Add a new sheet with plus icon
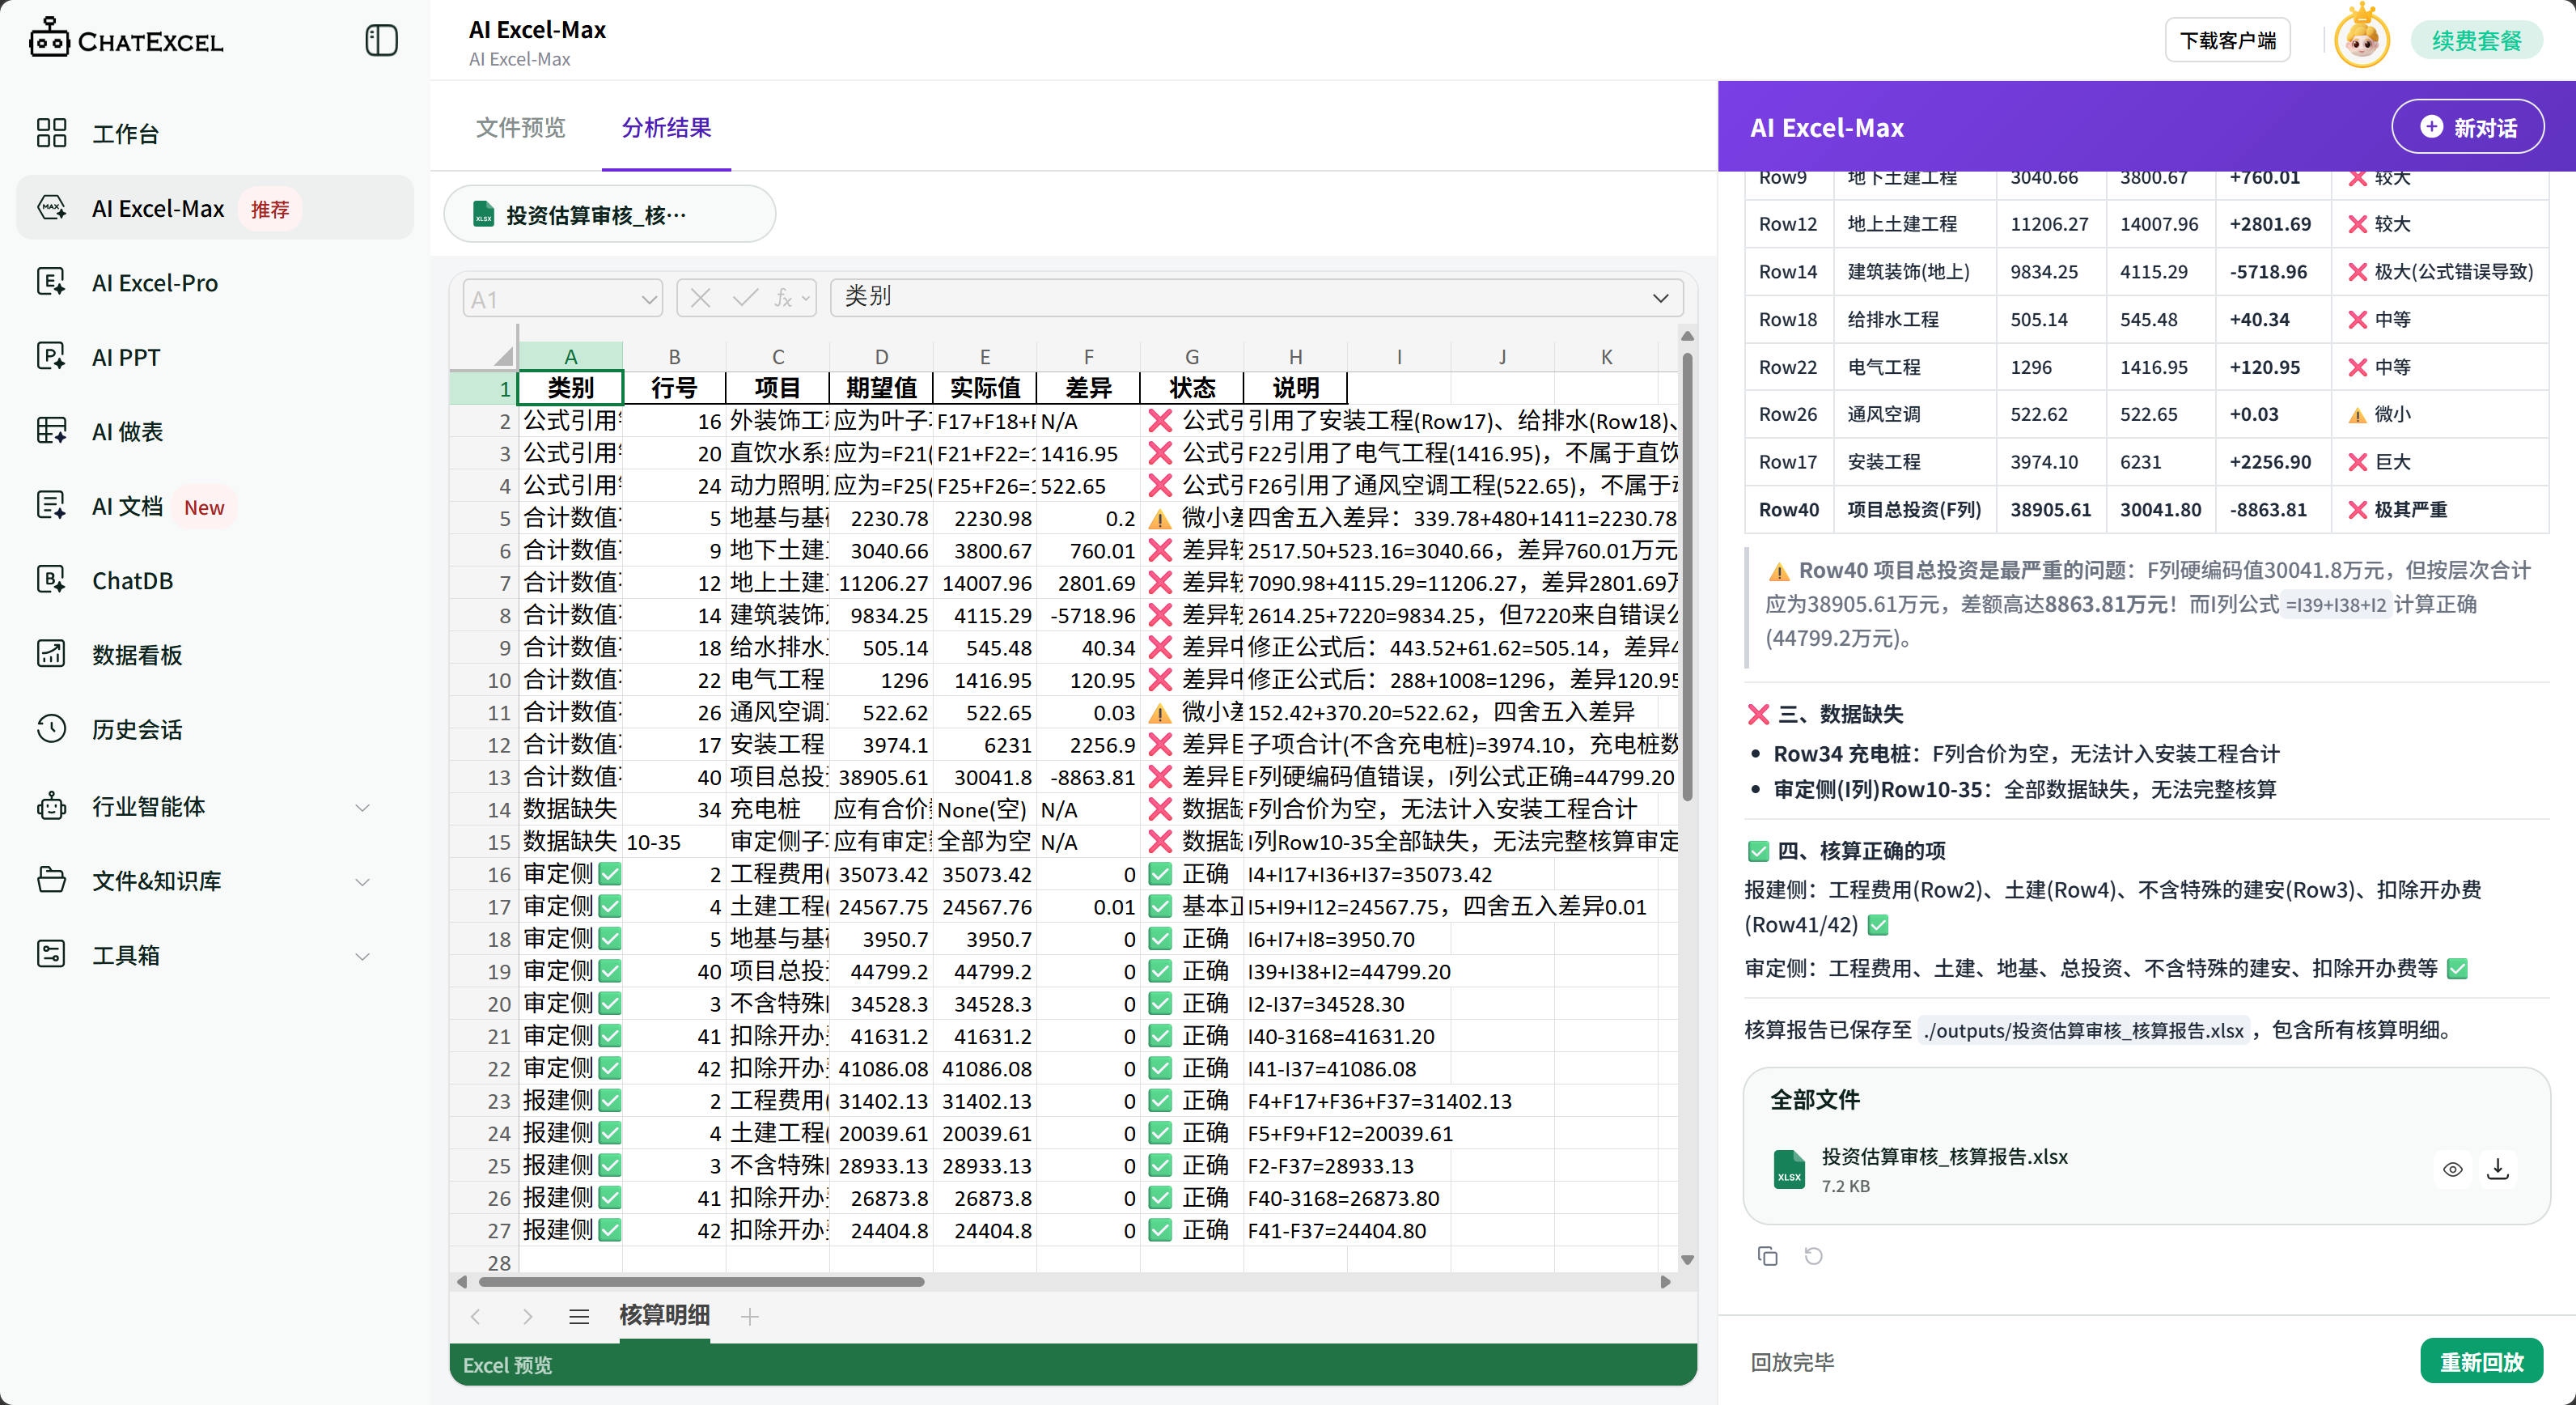 [750, 1316]
